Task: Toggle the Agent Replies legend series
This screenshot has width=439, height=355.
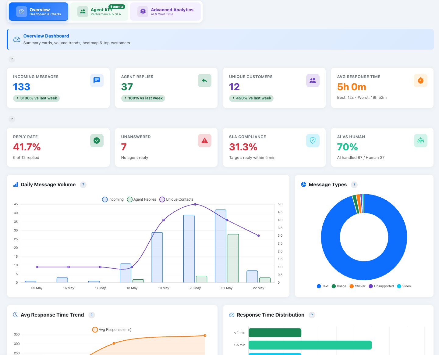Action: tap(142, 199)
